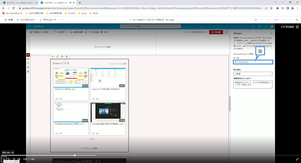The image size is (301, 163).
Task: Open 分析 analytics
Action: (x=104, y=32)
